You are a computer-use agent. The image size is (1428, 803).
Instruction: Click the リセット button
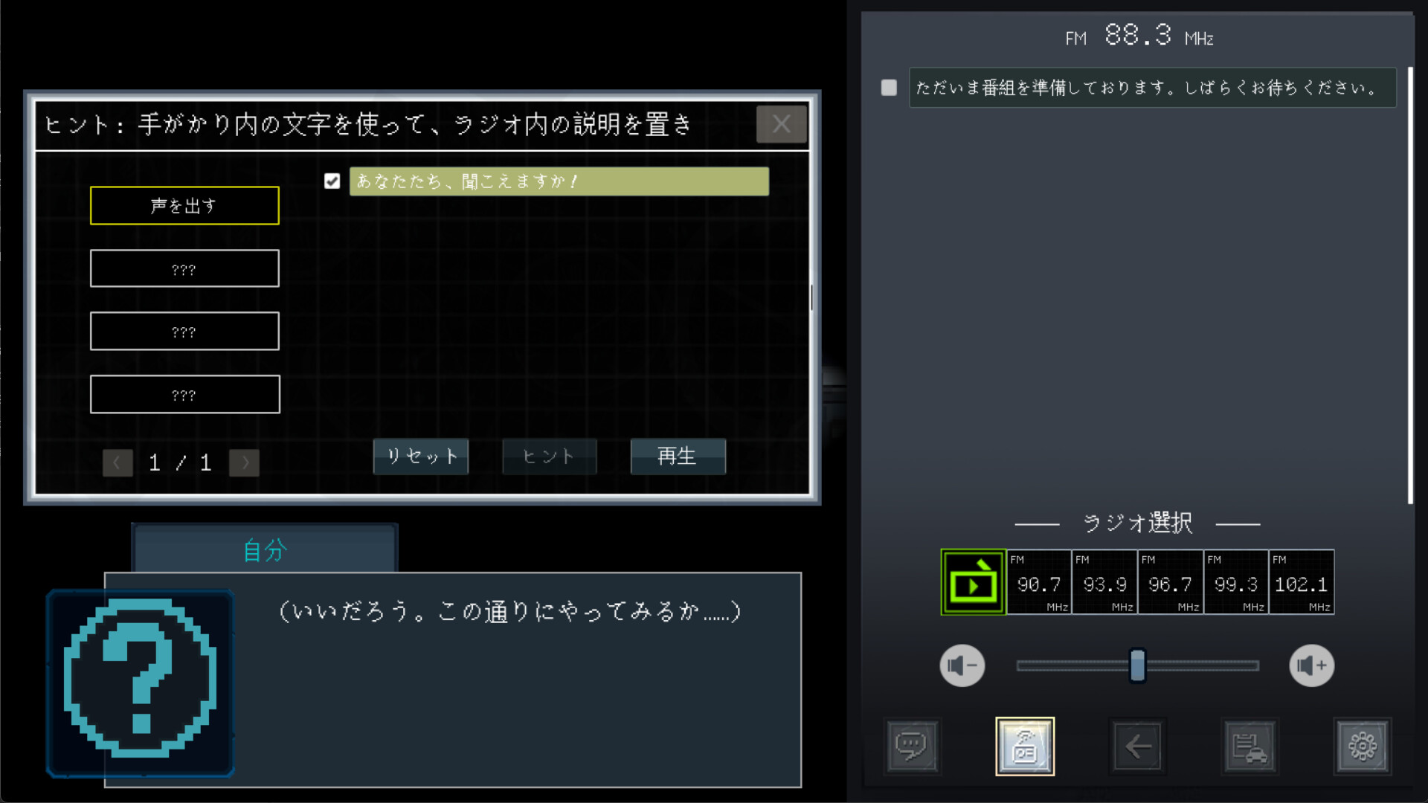click(x=421, y=456)
